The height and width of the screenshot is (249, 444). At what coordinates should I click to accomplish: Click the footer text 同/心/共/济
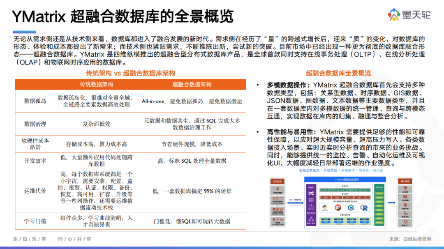click(74, 239)
